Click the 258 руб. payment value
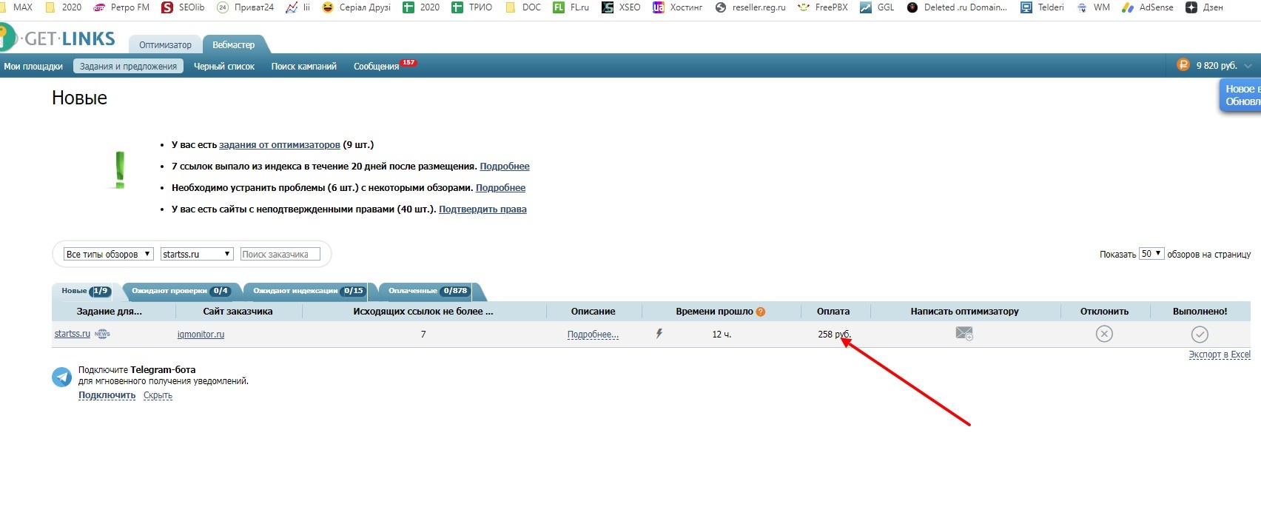1261x507 pixels. coord(834,335)
